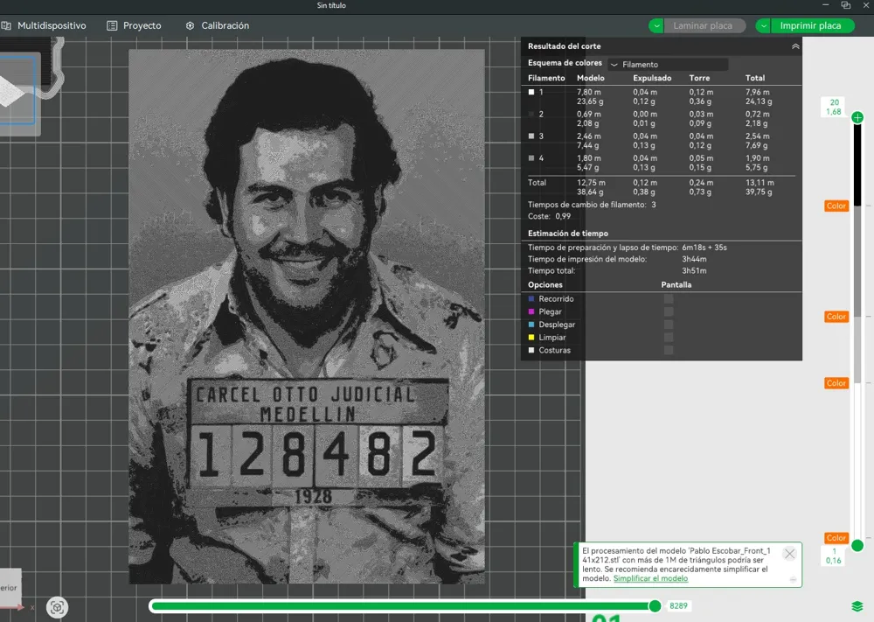Switch to the Proyecto tab
874x622 pixels.
134,25
